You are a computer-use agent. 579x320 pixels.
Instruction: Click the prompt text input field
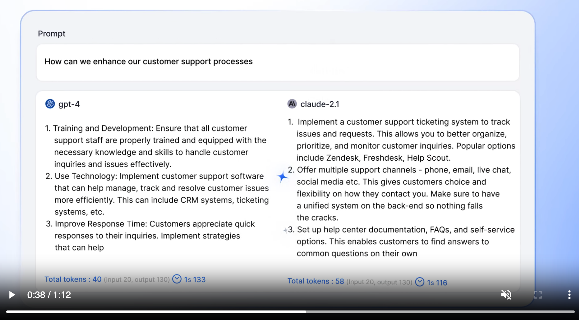tap(278, 62)
